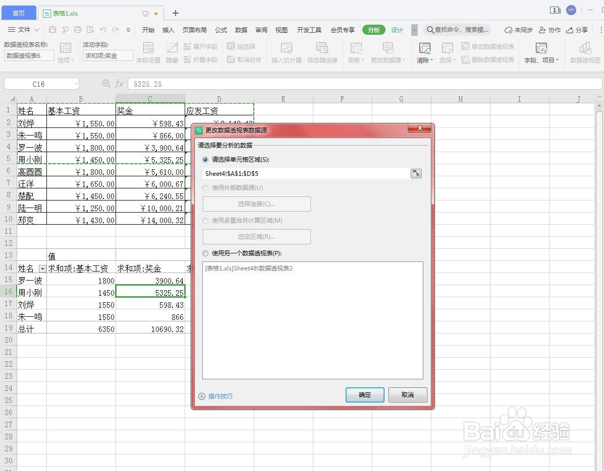Viewport: 604px width, 471px height.
Task: Select 数据透视表2 in the list
Action: click(x=249, y=268)
